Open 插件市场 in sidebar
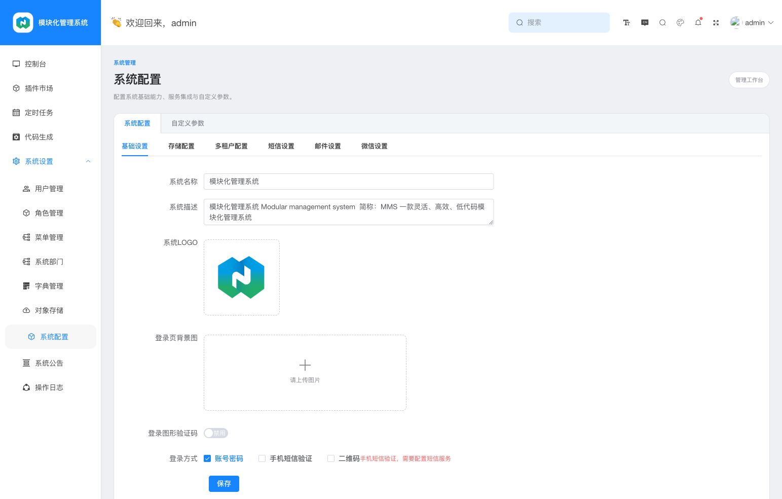 click(x=50, y=88)
